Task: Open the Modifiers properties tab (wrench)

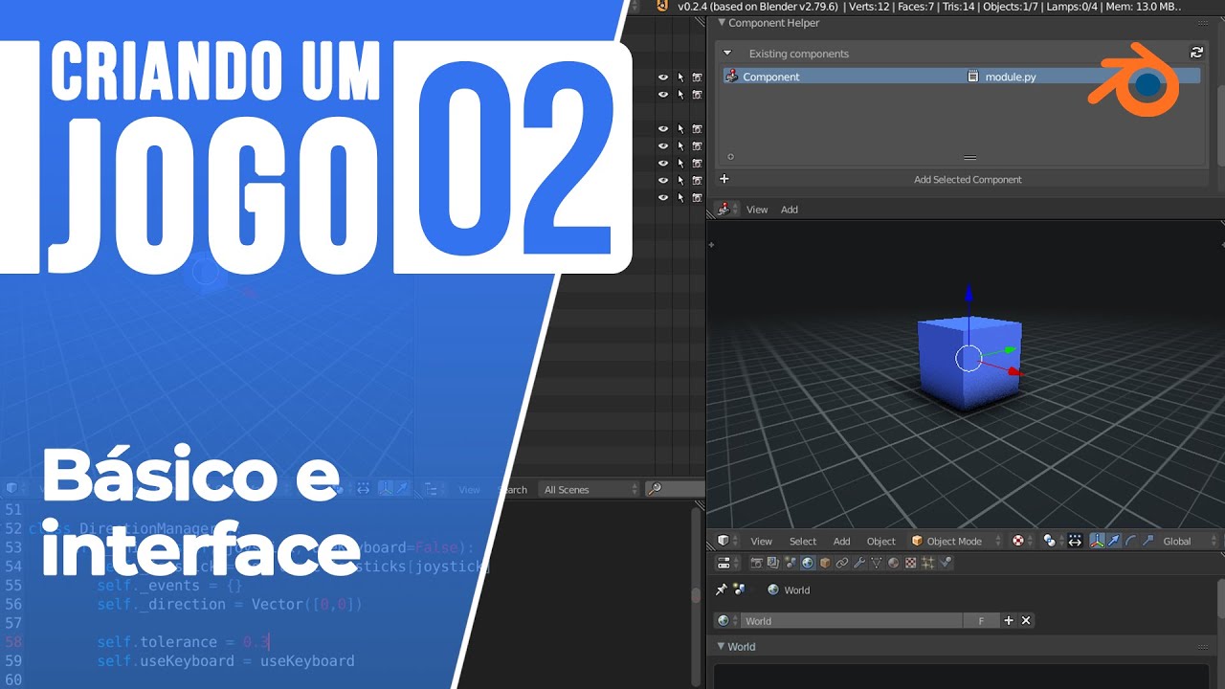Action: tap(859, 563)
